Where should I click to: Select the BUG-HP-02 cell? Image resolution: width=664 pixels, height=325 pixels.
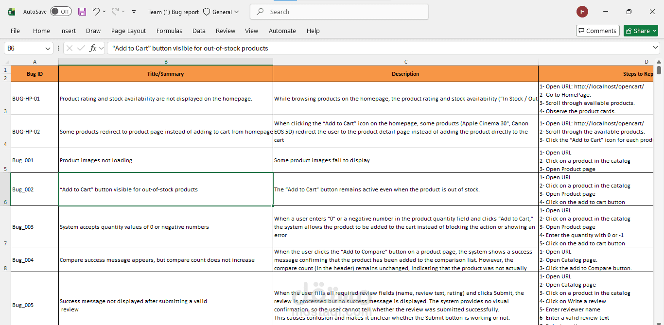(35, 132)
